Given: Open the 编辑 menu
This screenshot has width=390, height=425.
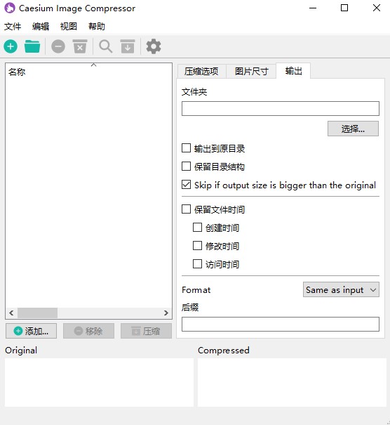Looking at the screenshot, I should tap(41, 27).
